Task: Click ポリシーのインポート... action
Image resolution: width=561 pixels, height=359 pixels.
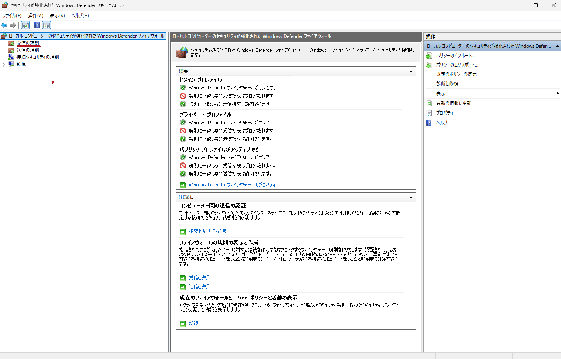Action: (455, 56)
